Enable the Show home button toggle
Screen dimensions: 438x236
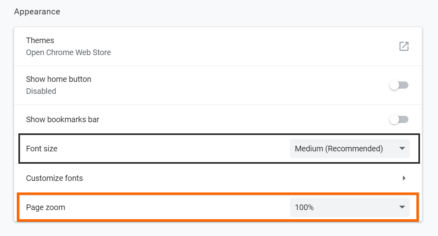point(399,85)
